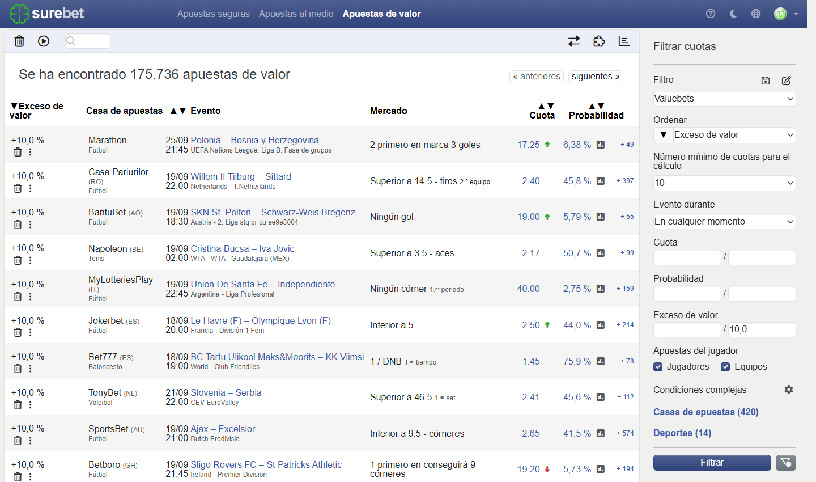Go to Apuestas al medio tab
The width and height of the screenshot is (816, 482).
pyautogui.click(x=296, y=14)
